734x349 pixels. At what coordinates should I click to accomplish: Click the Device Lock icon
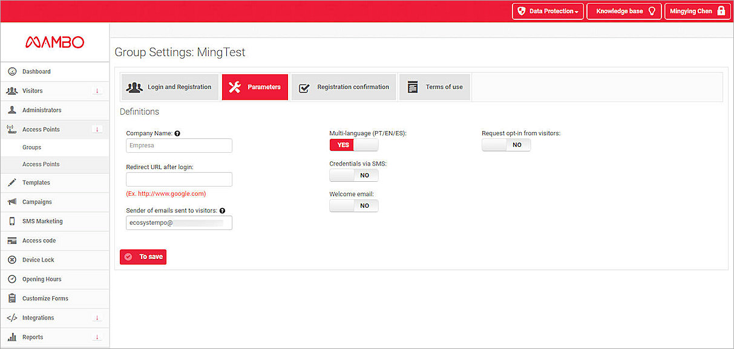click(x=11, y=260)
